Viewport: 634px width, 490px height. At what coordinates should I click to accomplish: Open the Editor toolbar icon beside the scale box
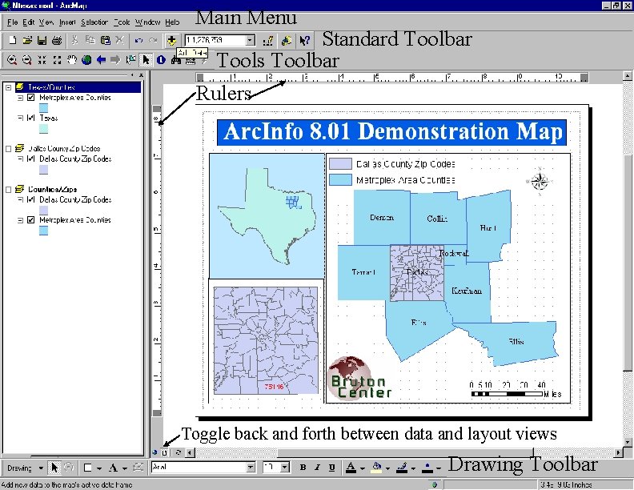point(267,40)
